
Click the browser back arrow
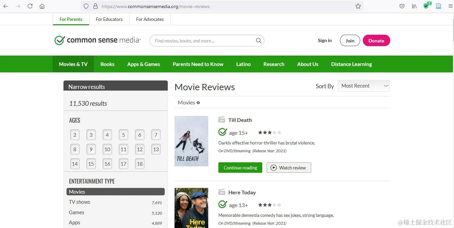(6, 6)
